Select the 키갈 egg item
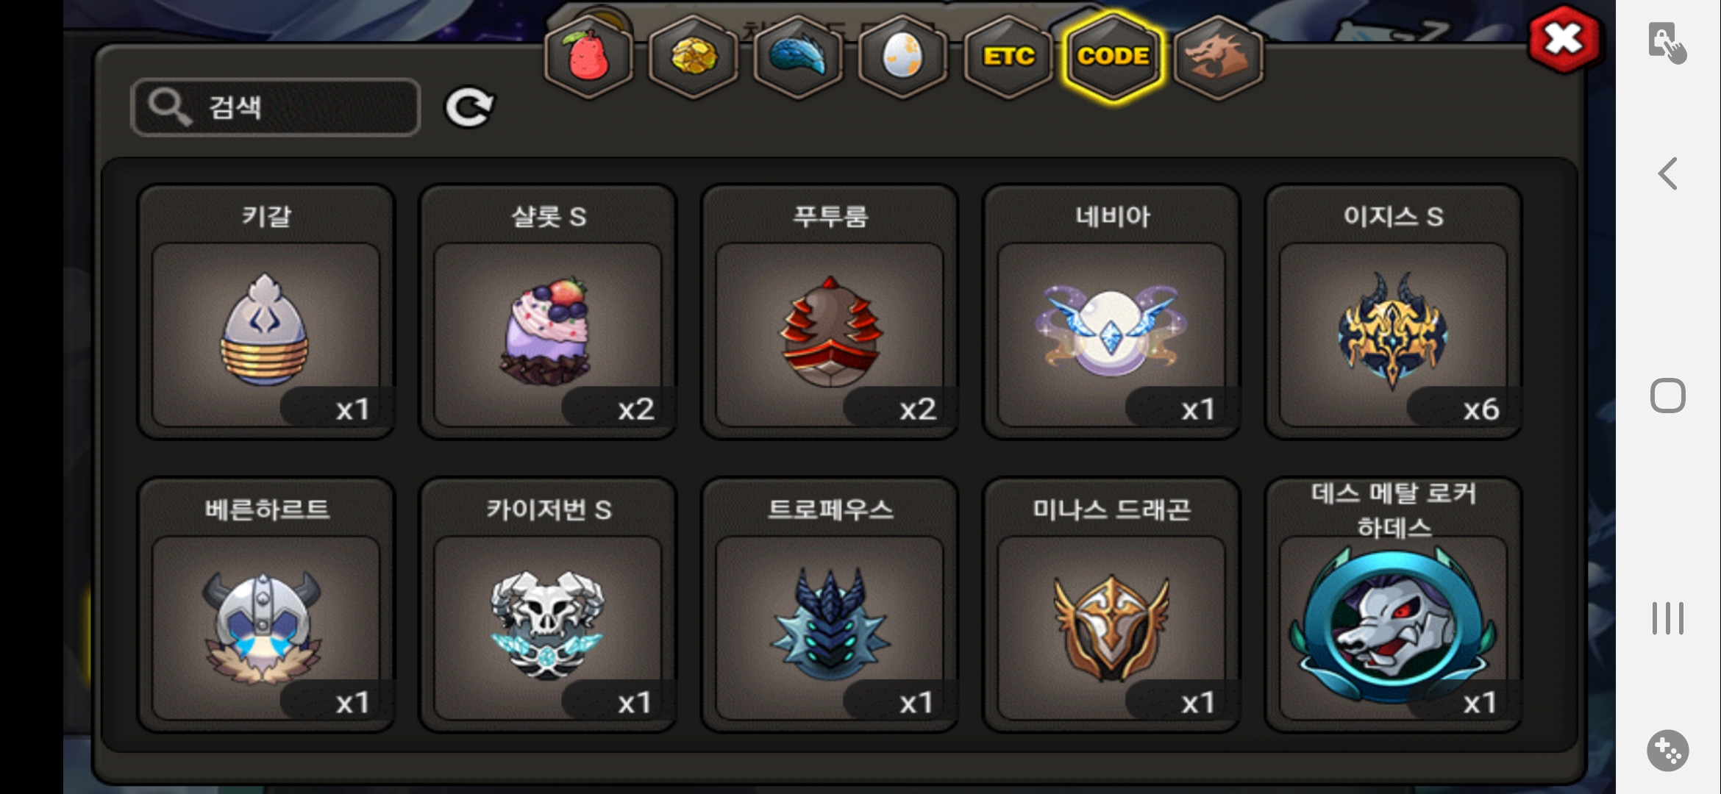This screenshot has height=794, width=1721. [266, 312]
